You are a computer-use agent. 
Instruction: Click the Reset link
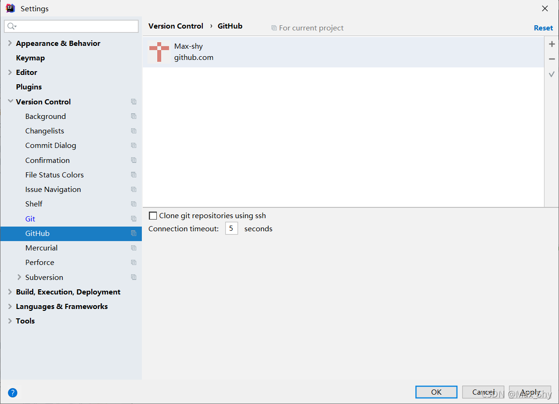[543, 28]
